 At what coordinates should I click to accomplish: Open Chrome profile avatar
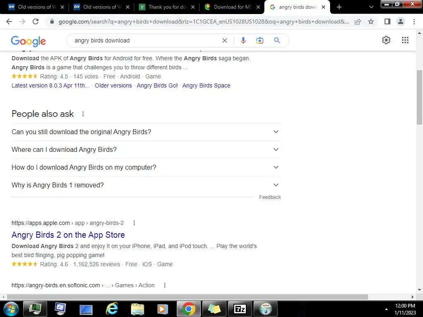click(x=401, y=21)
